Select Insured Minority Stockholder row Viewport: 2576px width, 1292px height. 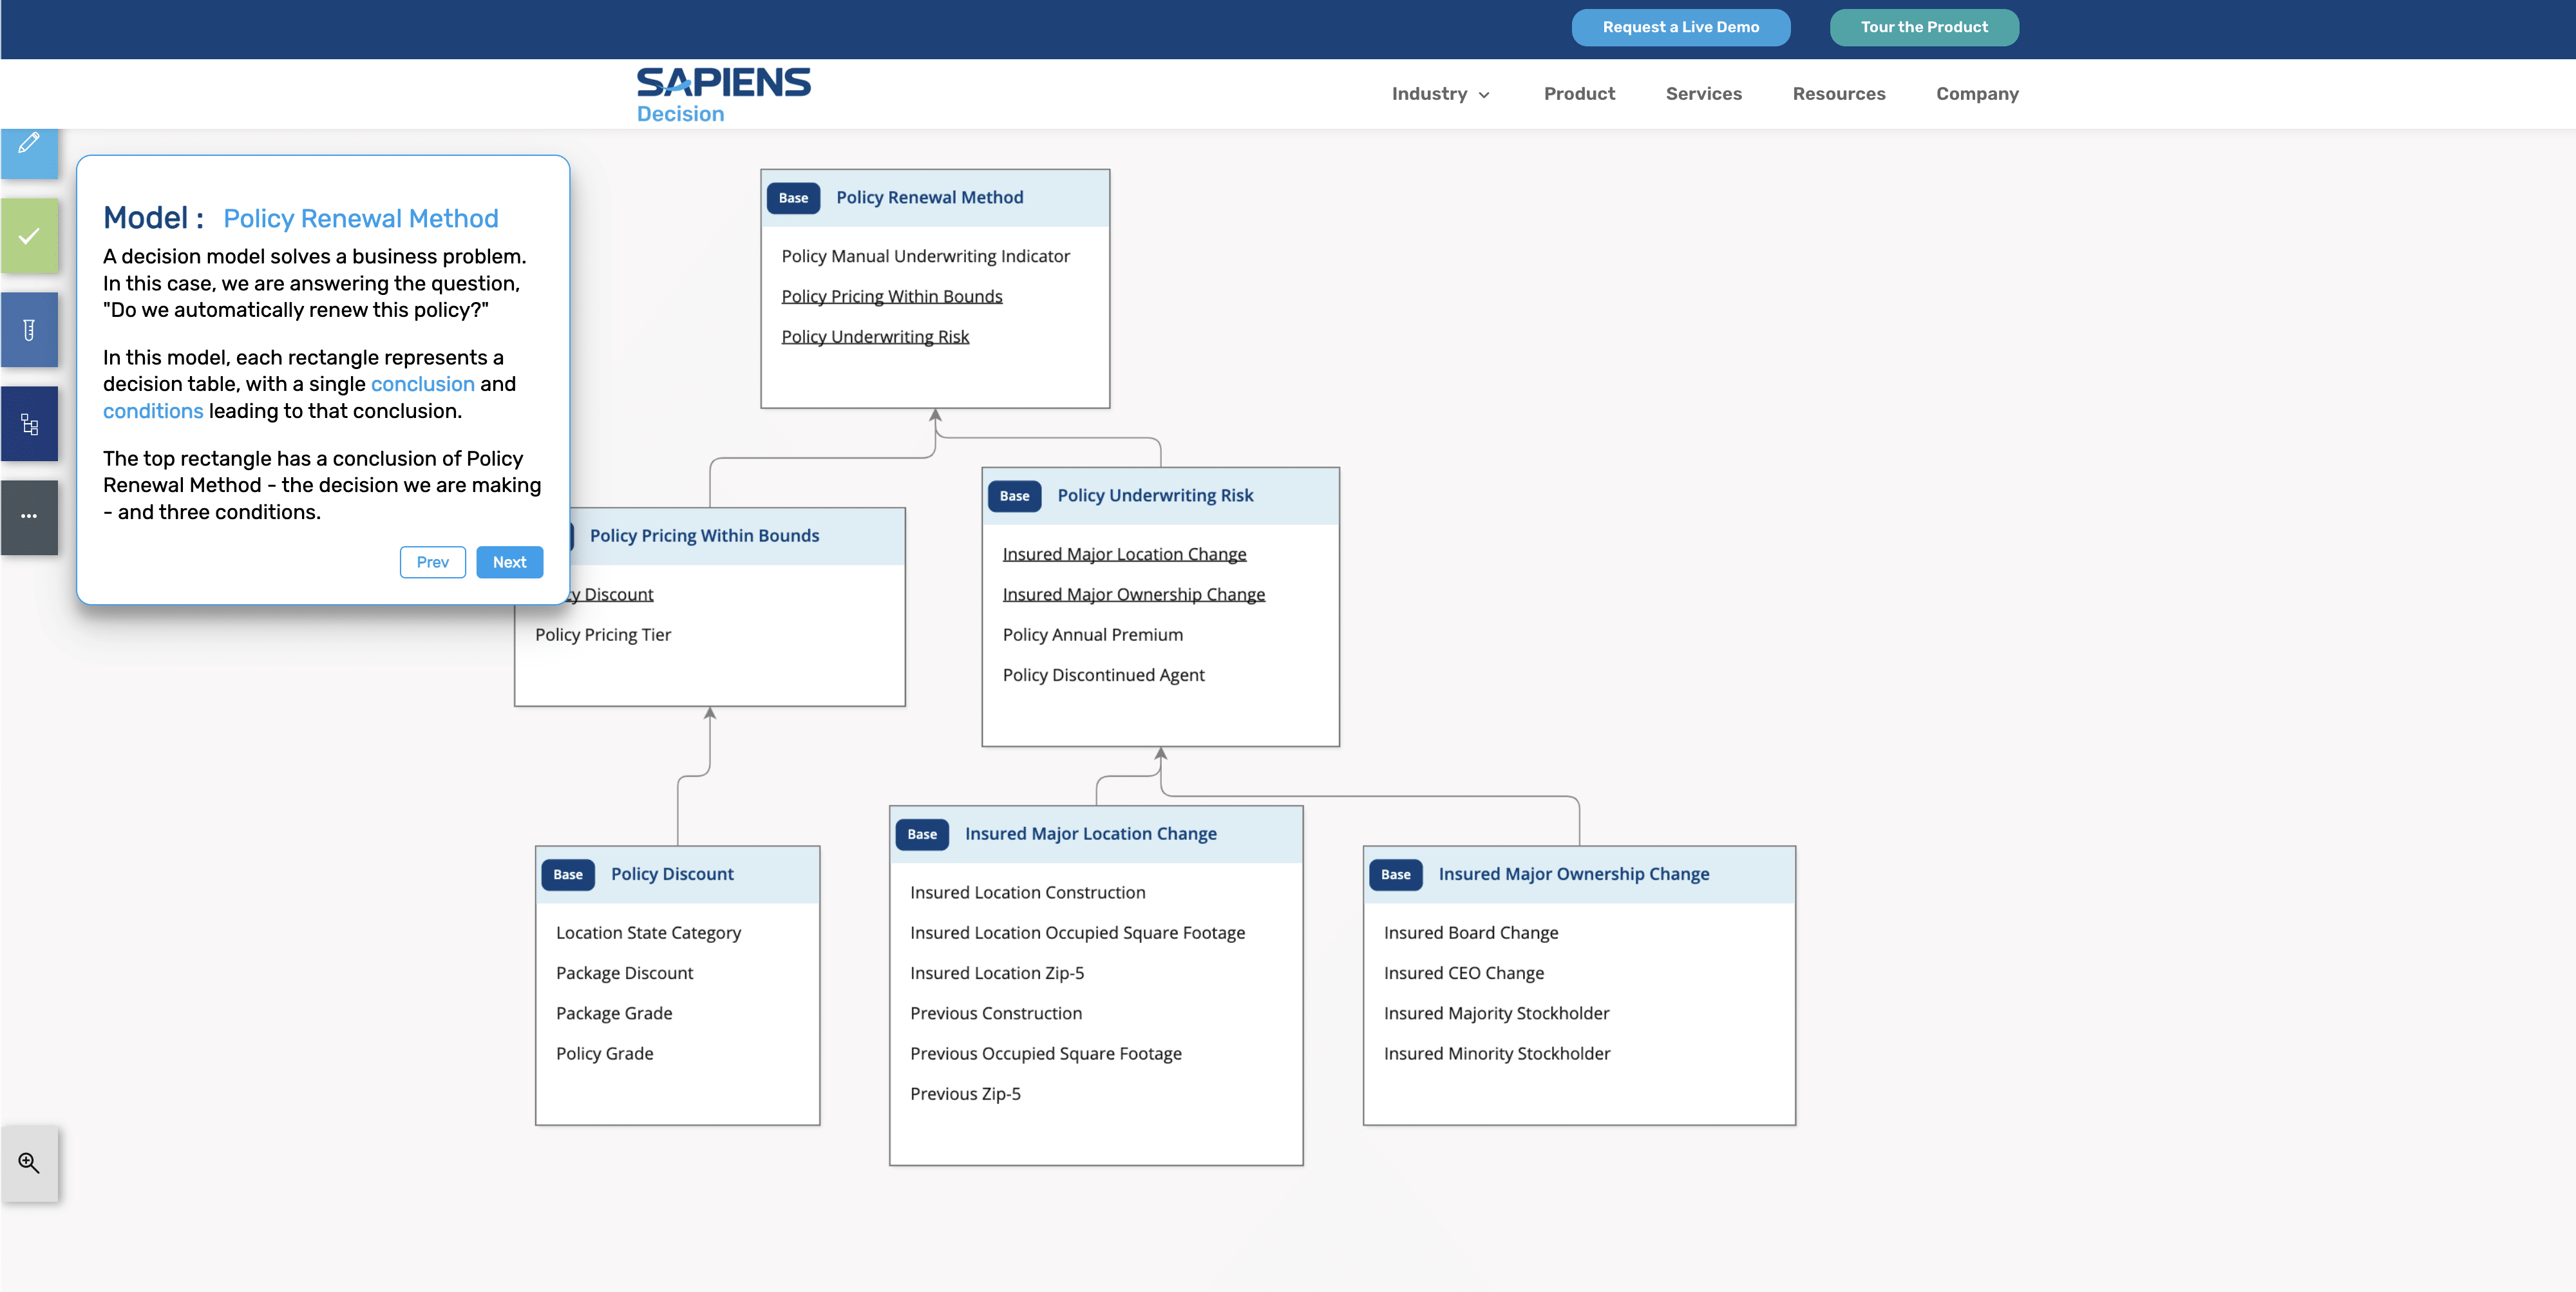click(1496, 1054)
